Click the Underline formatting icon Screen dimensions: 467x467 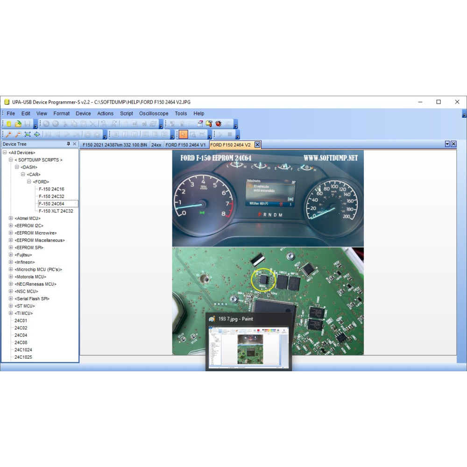click(x=134, y=134)
